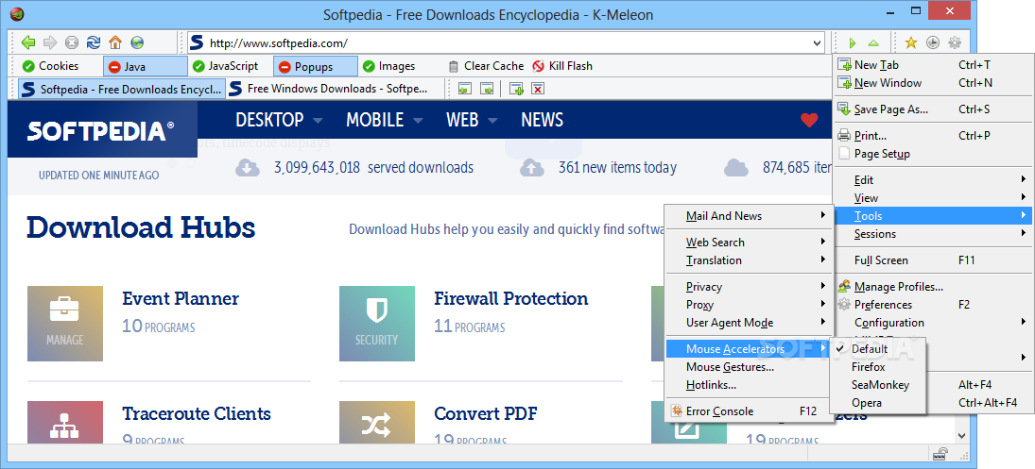Click the Traceroute Clients network tile

(x=65, y=422)
